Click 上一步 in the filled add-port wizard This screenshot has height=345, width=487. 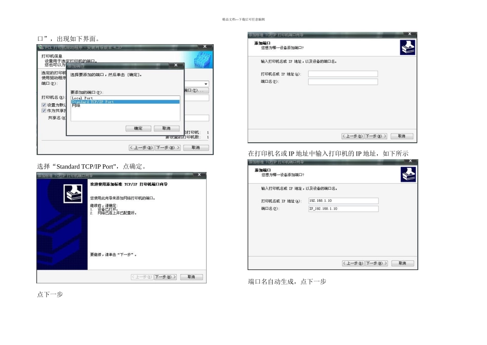point(353,263)
